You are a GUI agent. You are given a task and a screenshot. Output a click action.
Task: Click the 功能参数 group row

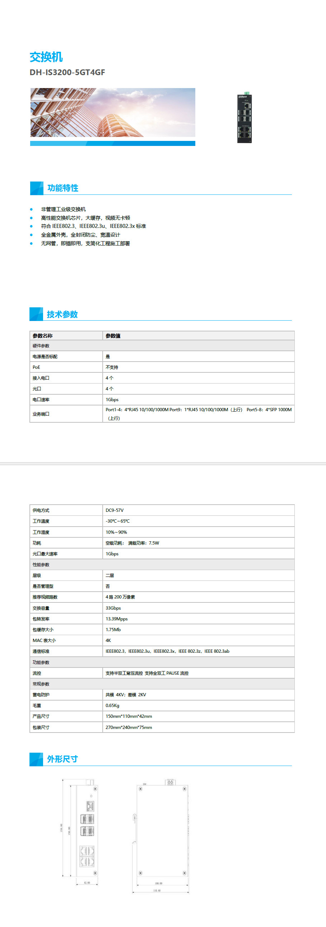pyautogui.click(x=162, y=662)
